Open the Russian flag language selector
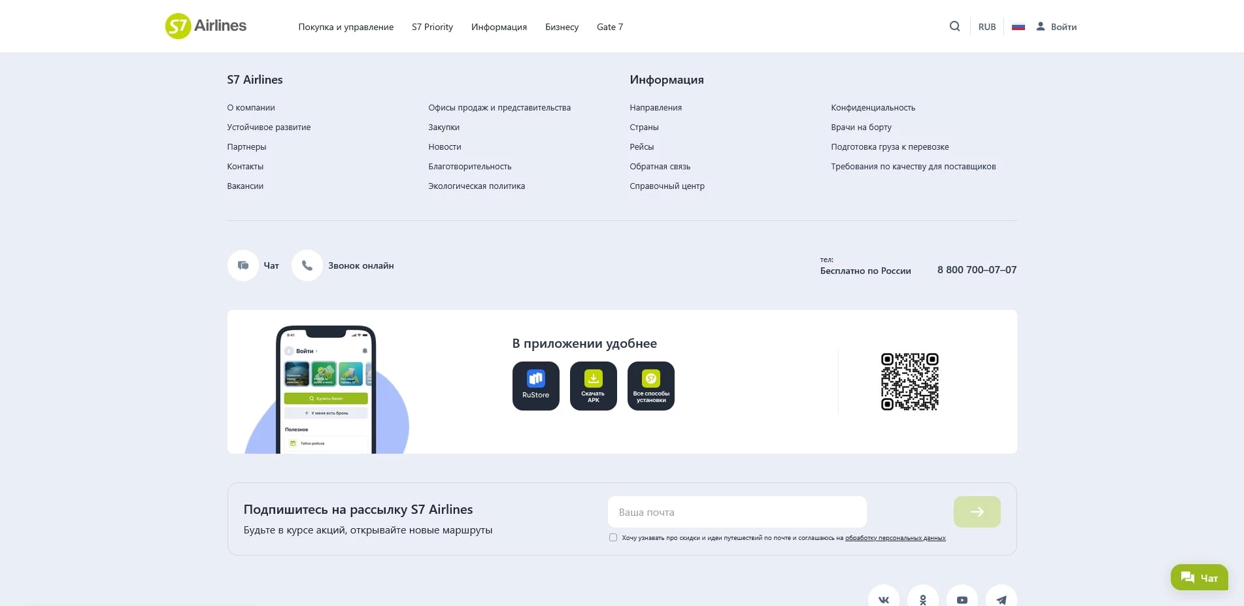Viewport: 1244px width, 606px height. 1018,27
